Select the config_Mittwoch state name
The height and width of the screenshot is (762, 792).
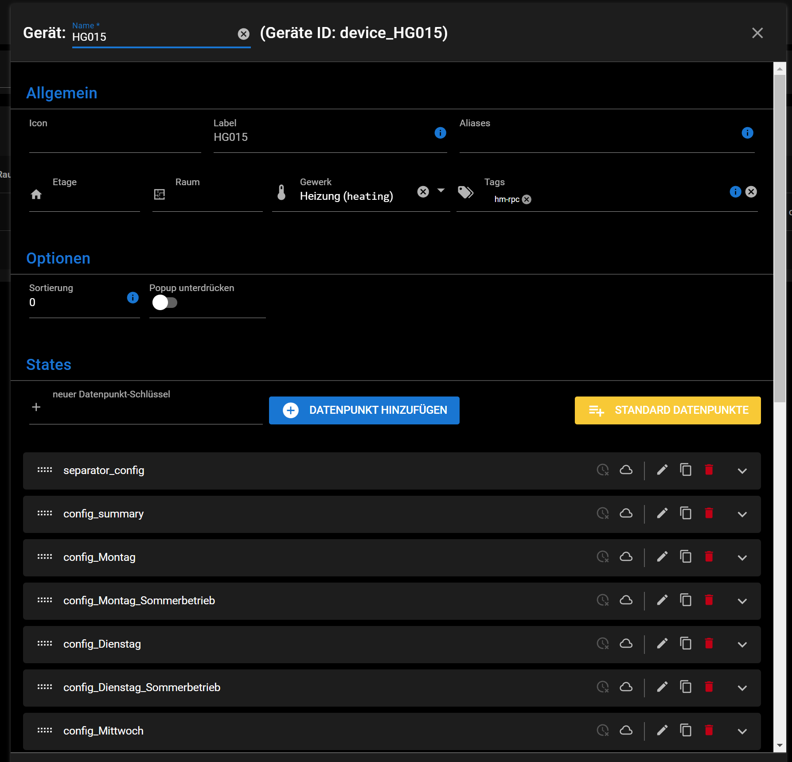pos(103,731)
